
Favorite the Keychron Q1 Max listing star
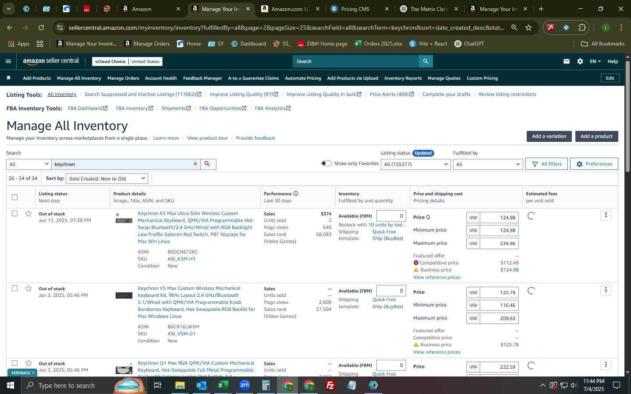click(x=28, y=363)
